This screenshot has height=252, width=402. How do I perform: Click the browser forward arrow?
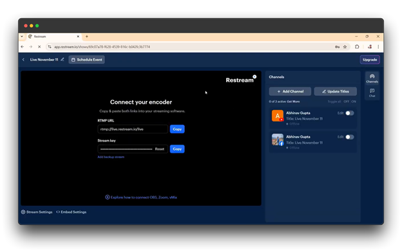tap(31, 47)
